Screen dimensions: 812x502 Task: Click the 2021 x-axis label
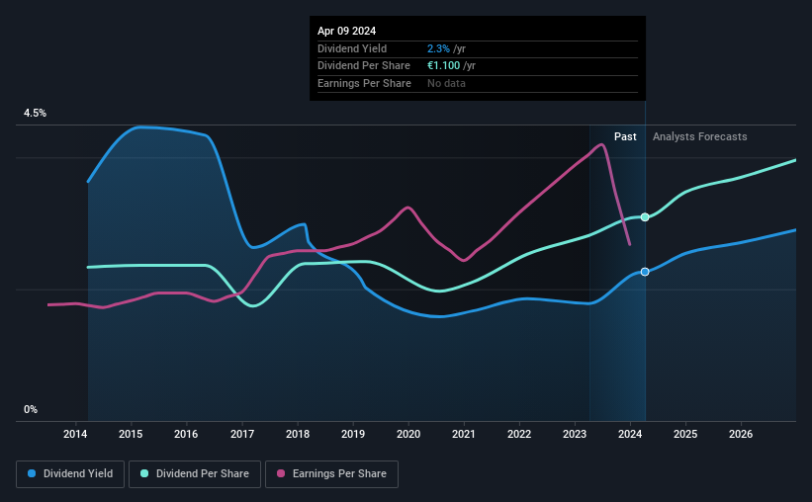pos(464,434)
